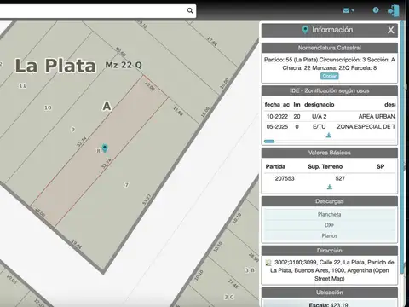Viewport: 409px width, 307px height.
Task: Click the fecha_ac column header
Action: tap(277, 105)
